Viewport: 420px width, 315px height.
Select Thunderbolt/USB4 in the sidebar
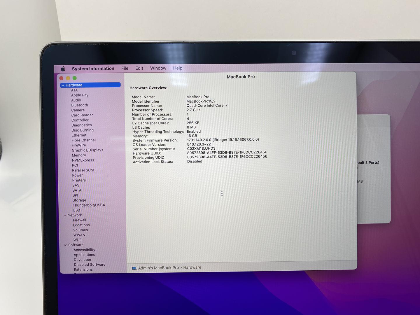tap(89, 205)
